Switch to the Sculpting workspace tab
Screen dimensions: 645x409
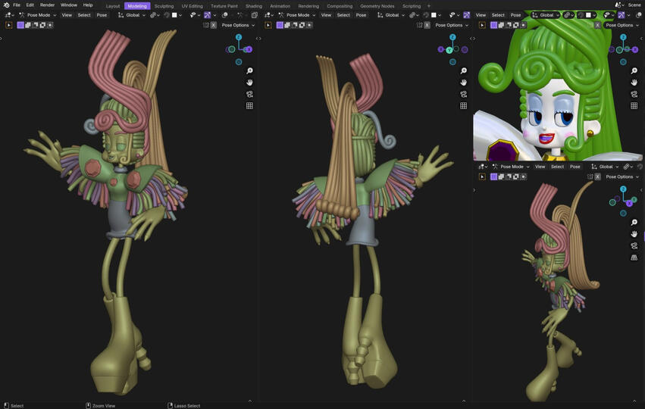coord(164,5)
